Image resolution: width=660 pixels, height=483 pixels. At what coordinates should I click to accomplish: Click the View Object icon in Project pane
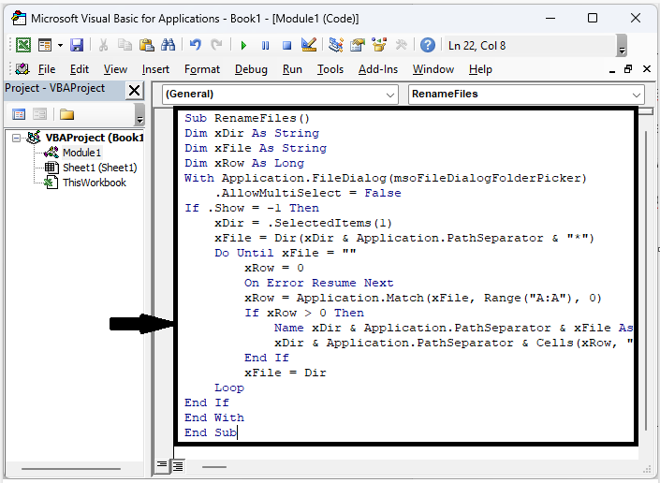pyautogui.click(x=40, y=114)
